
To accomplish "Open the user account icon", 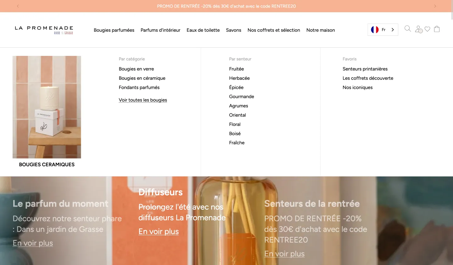I will click(418, 29).
